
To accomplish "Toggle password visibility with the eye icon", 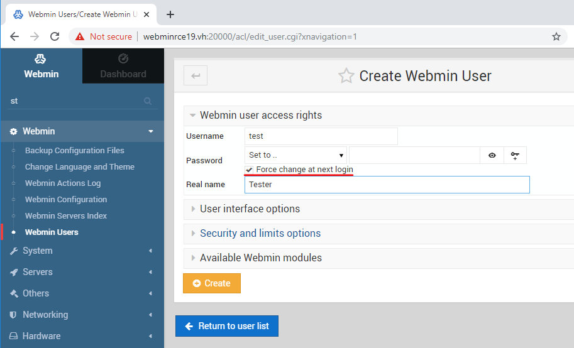I will (492, 155).
